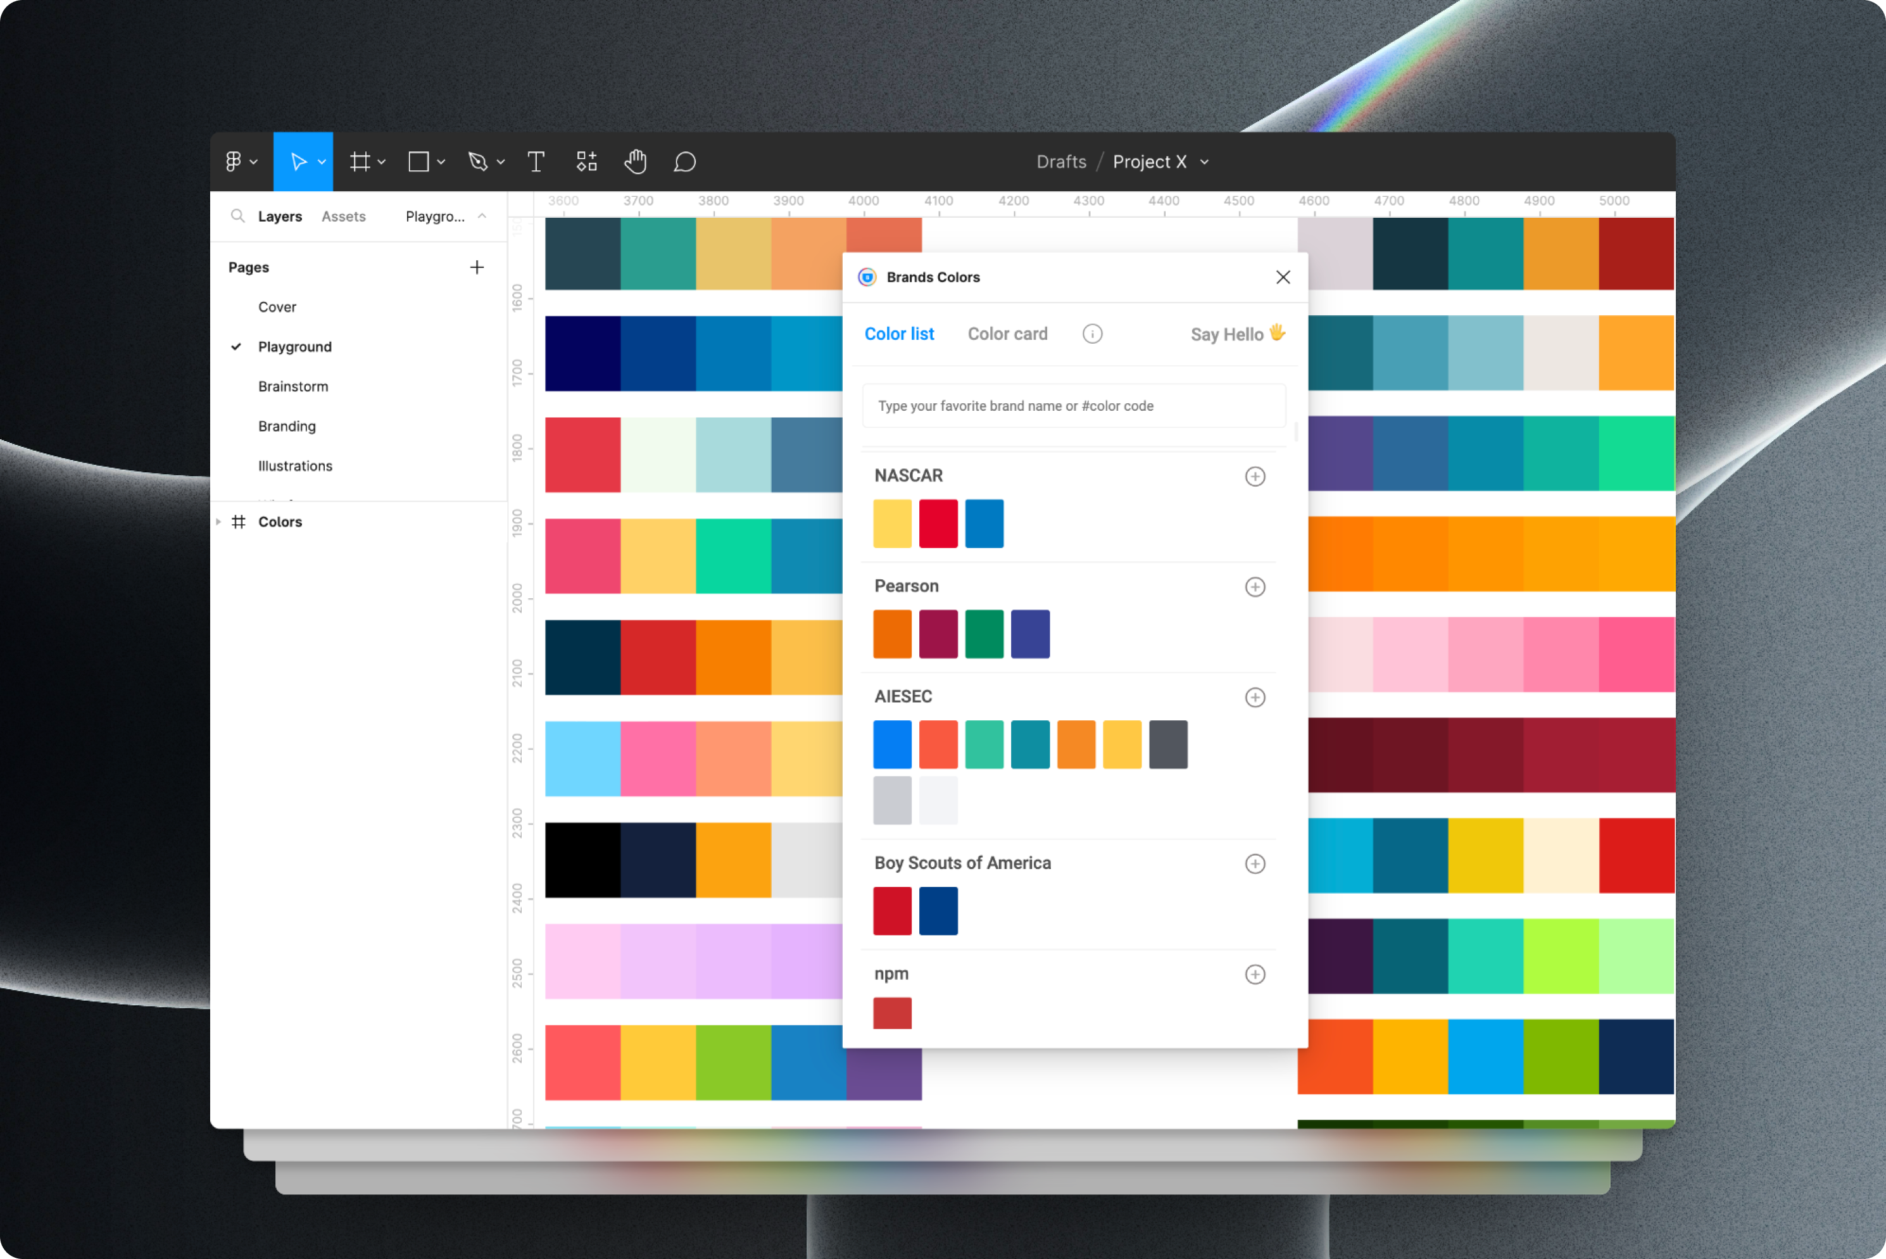
Task: Collapse the Playground section header chevron
Action: pos(482,216)
